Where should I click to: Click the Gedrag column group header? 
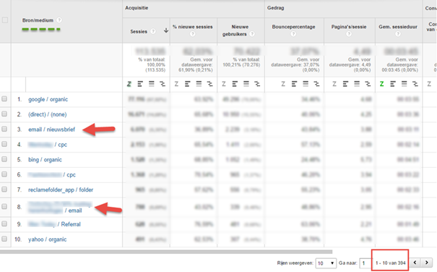click(276, 8)
